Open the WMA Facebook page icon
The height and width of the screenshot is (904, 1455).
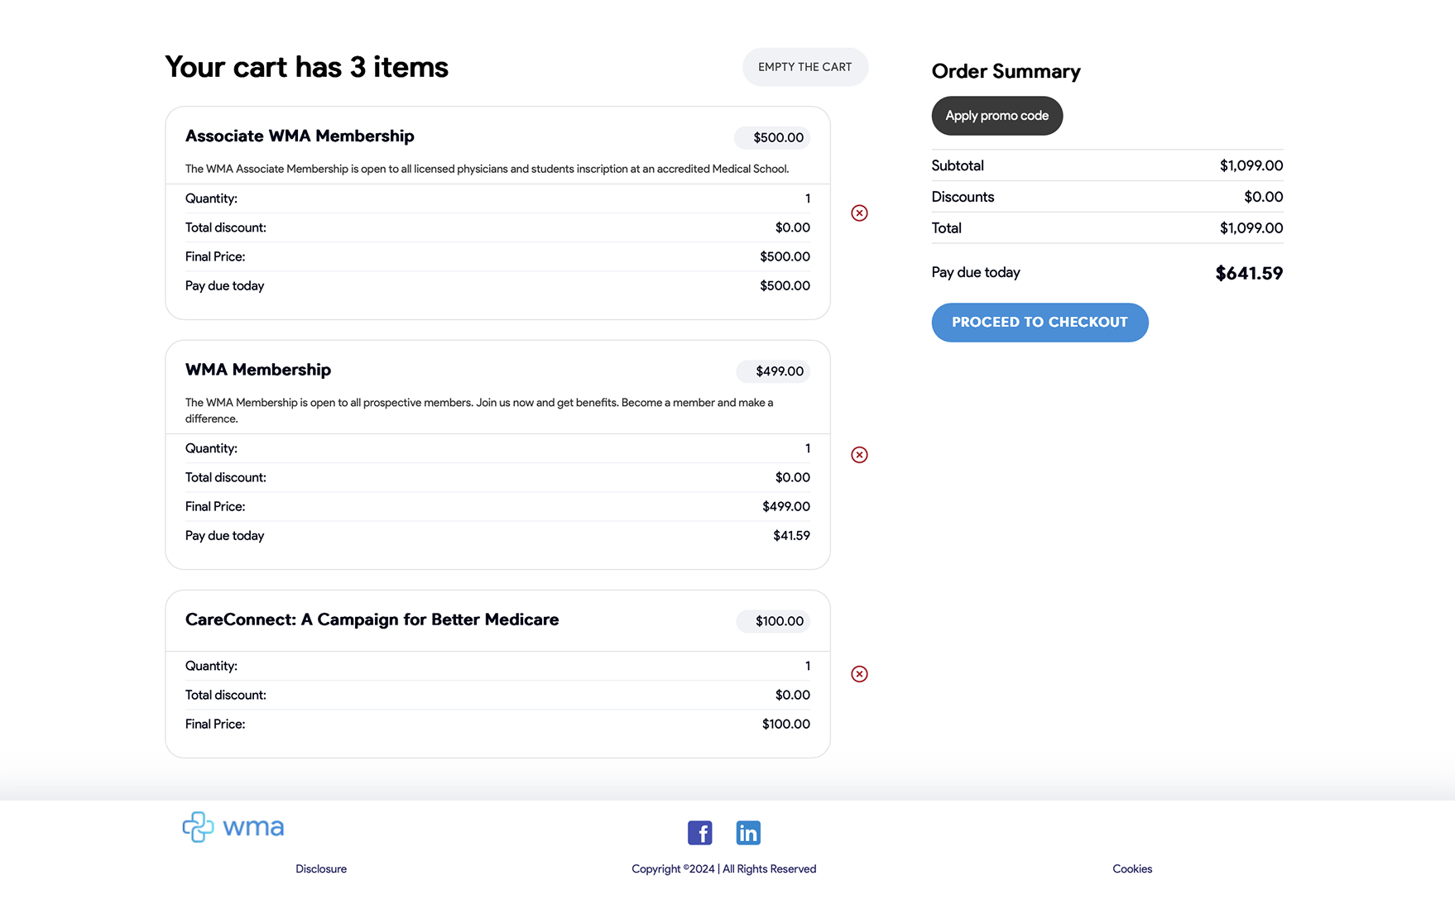click(699, 832)
